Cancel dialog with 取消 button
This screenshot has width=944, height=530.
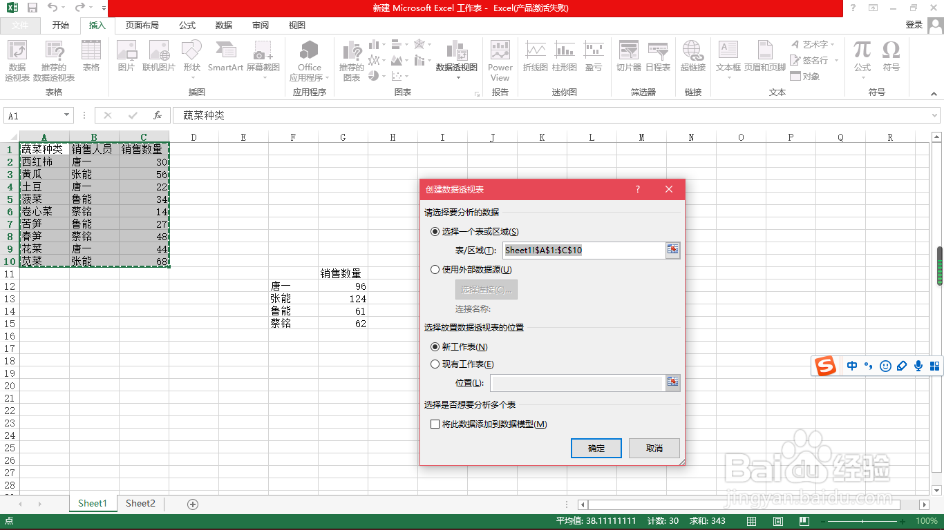[x=654, y=448]
